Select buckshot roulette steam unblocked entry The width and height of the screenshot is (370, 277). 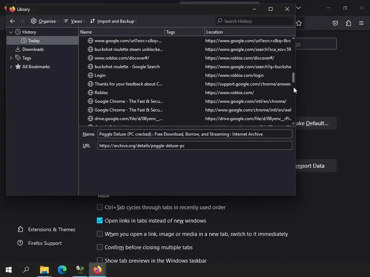pos(185,49)
